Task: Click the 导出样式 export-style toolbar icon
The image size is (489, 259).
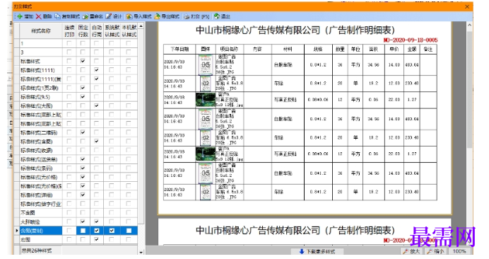Action: click(157, 16)
